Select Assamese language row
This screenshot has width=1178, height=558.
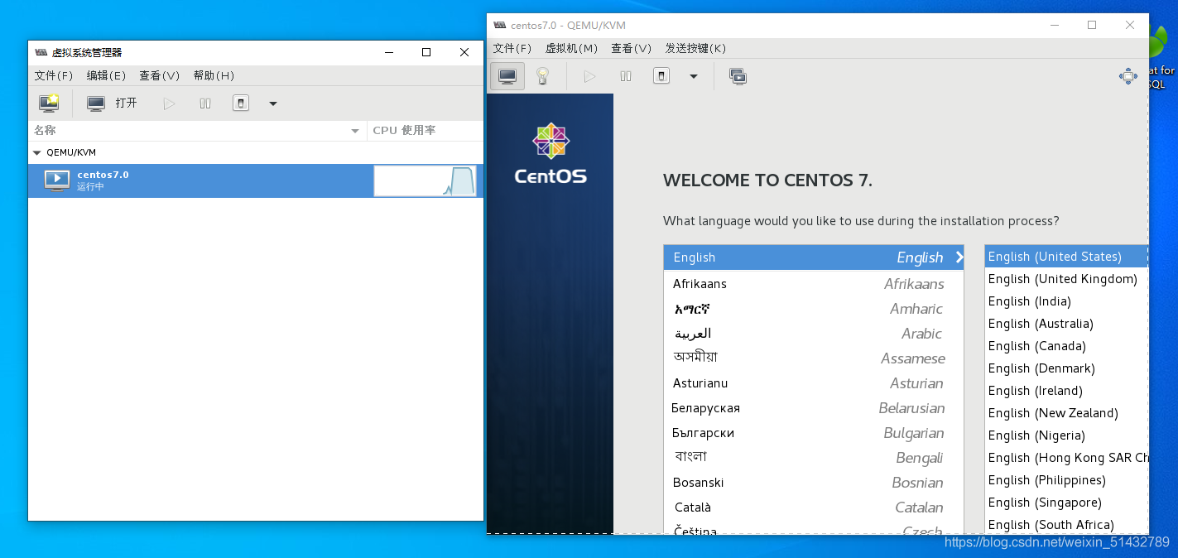[814, 358]
